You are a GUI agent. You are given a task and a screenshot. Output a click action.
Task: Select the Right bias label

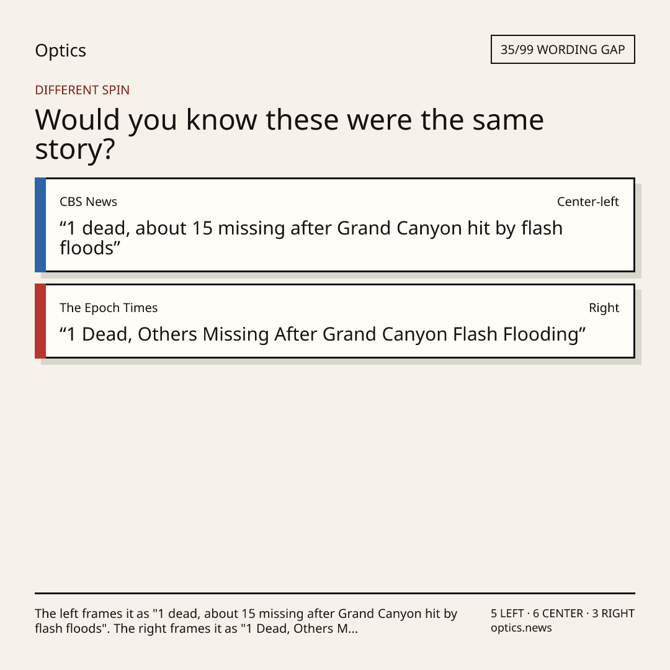(x=604, y=308)
